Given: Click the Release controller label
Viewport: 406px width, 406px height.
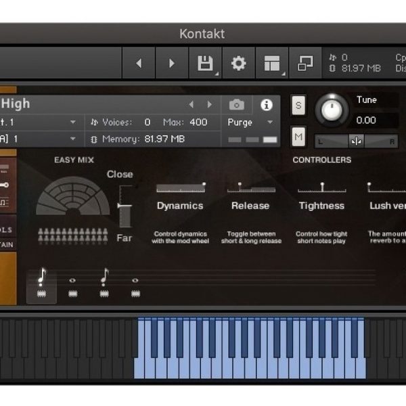Looking at the screenshot, I should 250,206.
